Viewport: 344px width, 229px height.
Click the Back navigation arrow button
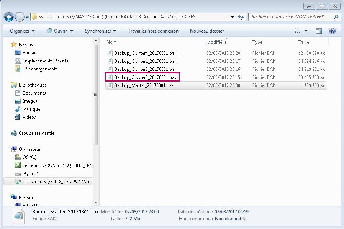tap(9, 17)
